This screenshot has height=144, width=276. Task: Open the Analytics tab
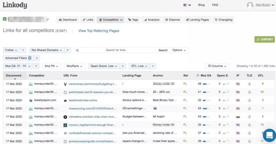pos(152,20)
